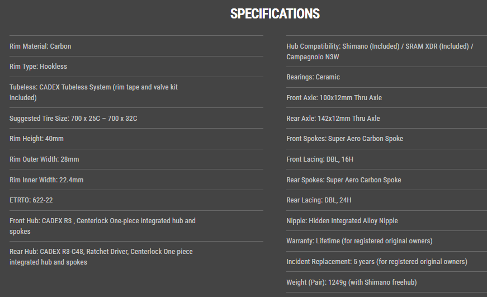
Task: Click the Rim Outer Width: 28mm row
Action: coord(44,159)
